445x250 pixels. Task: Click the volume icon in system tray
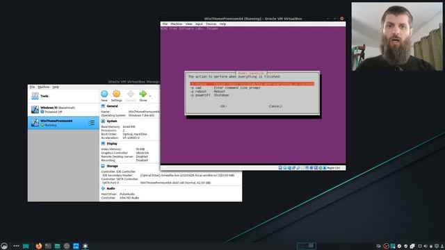pos(425,246)
